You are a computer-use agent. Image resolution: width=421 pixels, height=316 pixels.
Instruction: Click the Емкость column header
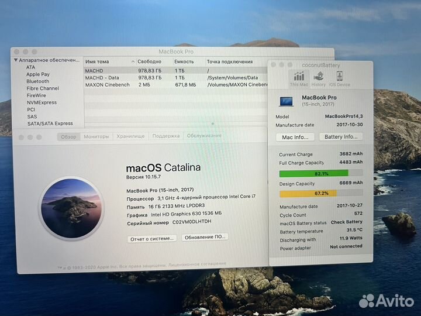coord(184,61)
